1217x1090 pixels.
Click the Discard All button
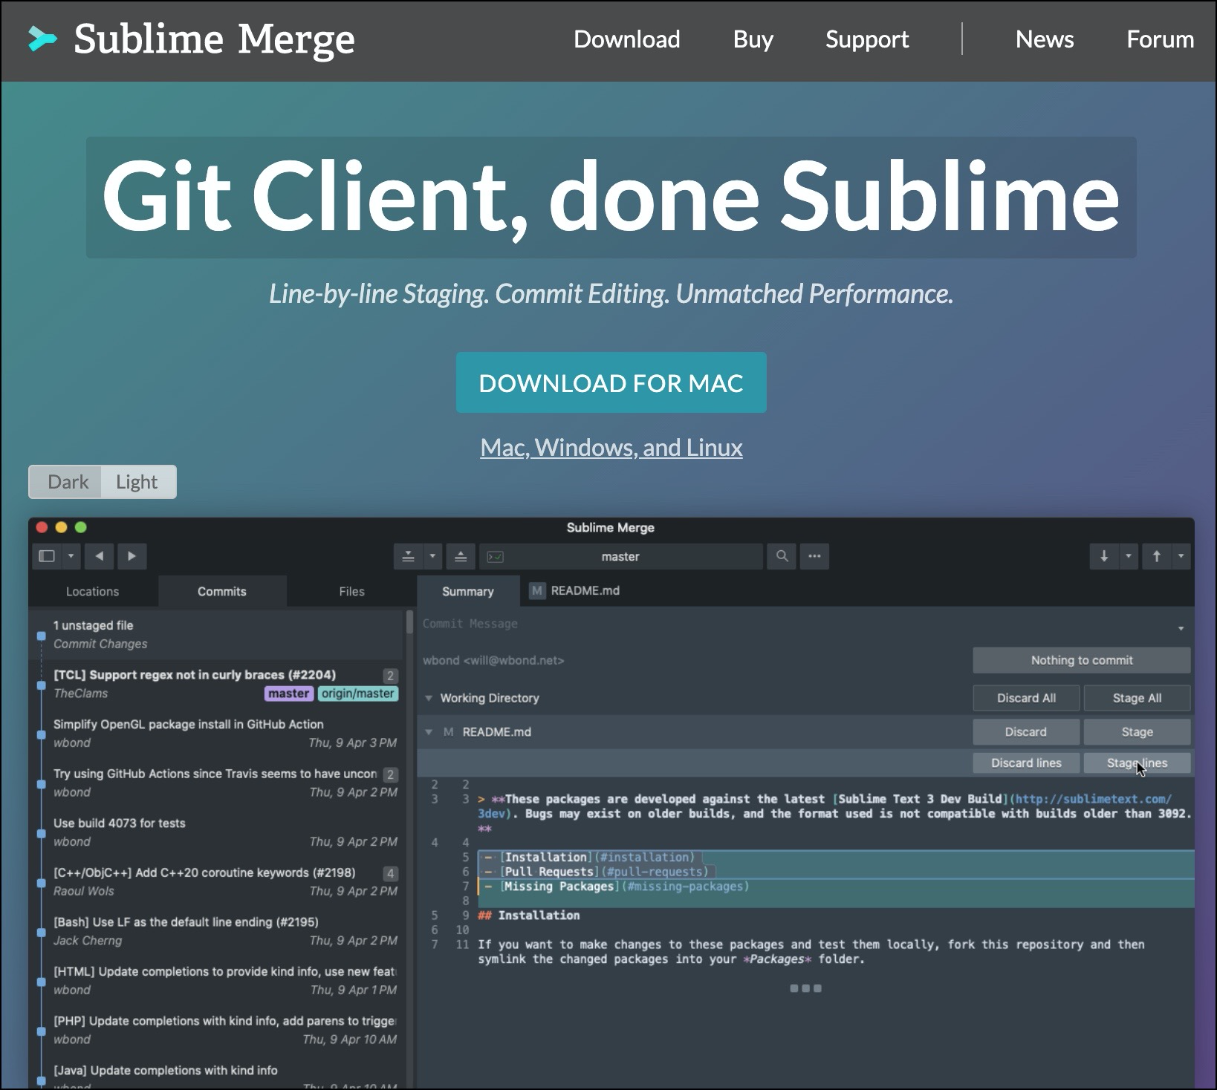tap(1026, 698)
